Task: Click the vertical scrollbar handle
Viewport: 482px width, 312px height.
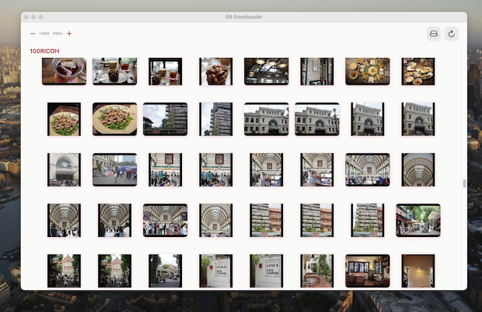Action: click(x=464, y=183)
